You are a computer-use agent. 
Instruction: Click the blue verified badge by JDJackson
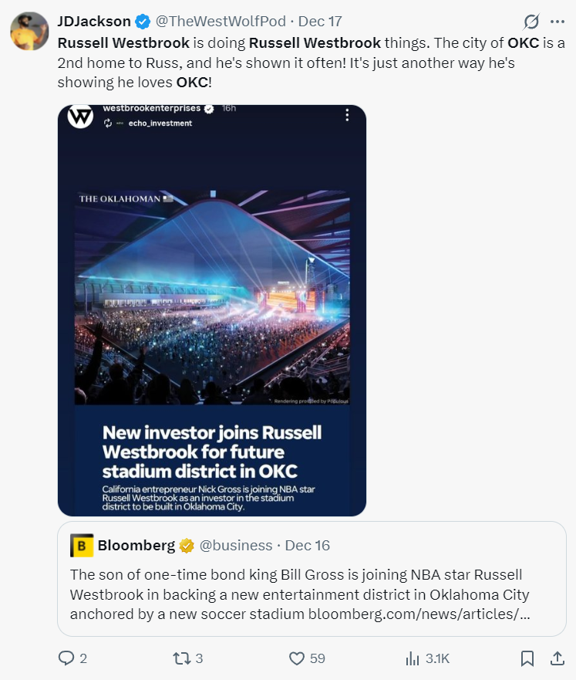(x=143, y=22)
